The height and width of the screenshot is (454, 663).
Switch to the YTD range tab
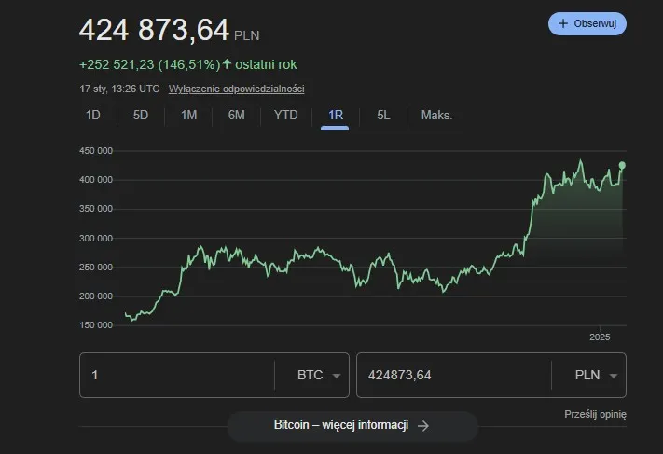coord(285,116)
